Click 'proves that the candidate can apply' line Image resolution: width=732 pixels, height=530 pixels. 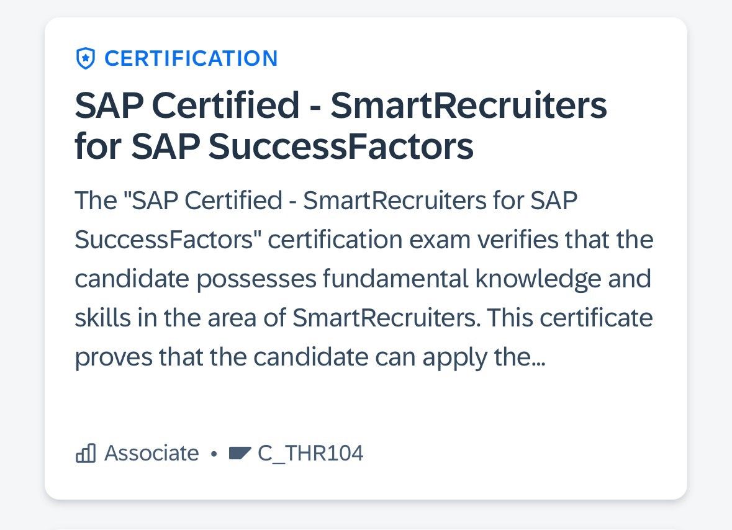(x=310, y=358)
